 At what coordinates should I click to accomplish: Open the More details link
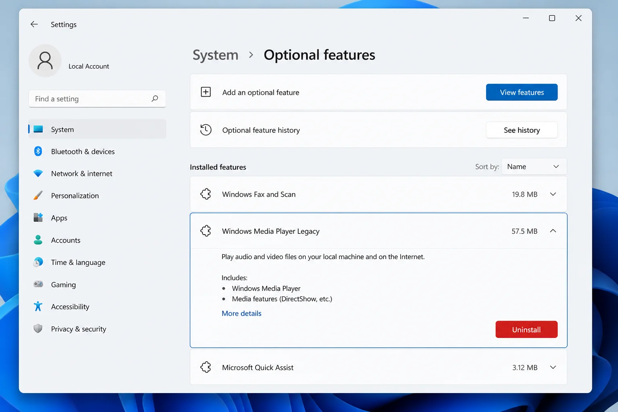pyautogui.click(x=241, y=313)
